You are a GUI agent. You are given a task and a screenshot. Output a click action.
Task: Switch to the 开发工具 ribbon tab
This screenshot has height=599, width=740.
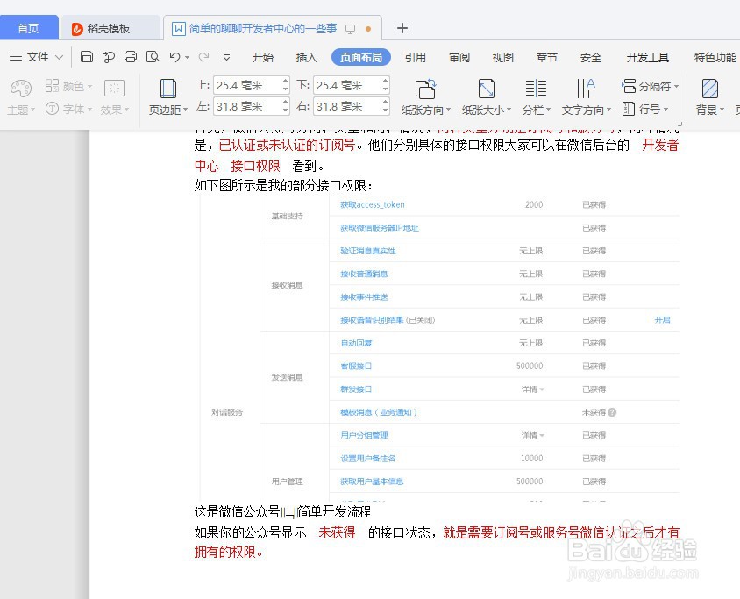(x=647, y=57)
